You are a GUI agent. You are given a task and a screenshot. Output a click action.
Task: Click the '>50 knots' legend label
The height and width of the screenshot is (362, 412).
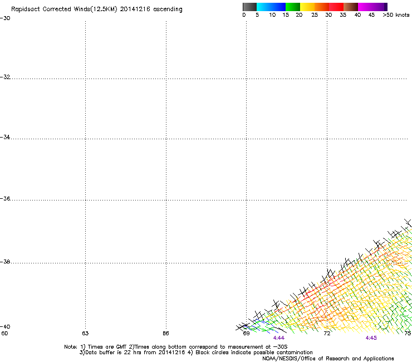click(396, 15)
